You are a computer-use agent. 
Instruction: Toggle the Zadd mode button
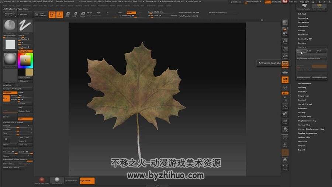(120, 13)
